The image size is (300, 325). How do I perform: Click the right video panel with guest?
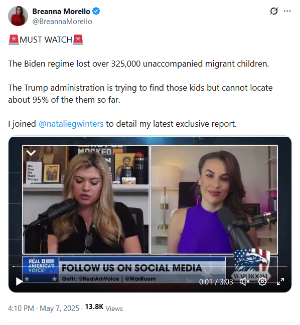click(x=214, y=200)
